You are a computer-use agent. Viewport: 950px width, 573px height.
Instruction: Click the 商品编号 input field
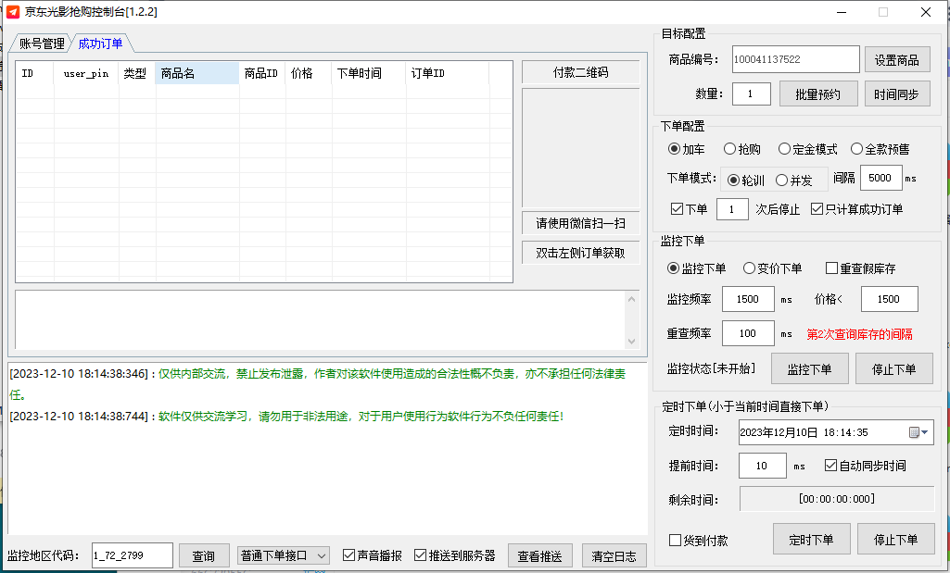click(x=795, y=59)
